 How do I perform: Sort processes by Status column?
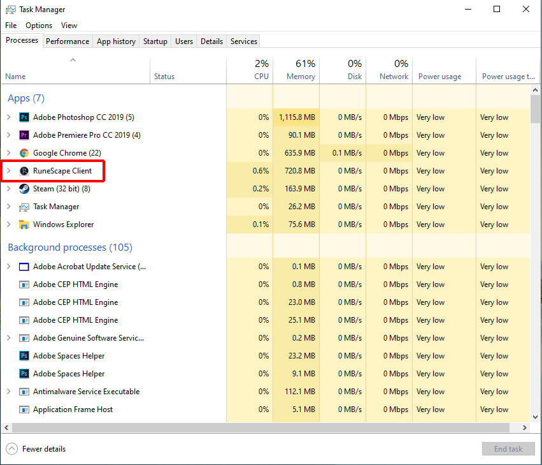pos(189,71)
